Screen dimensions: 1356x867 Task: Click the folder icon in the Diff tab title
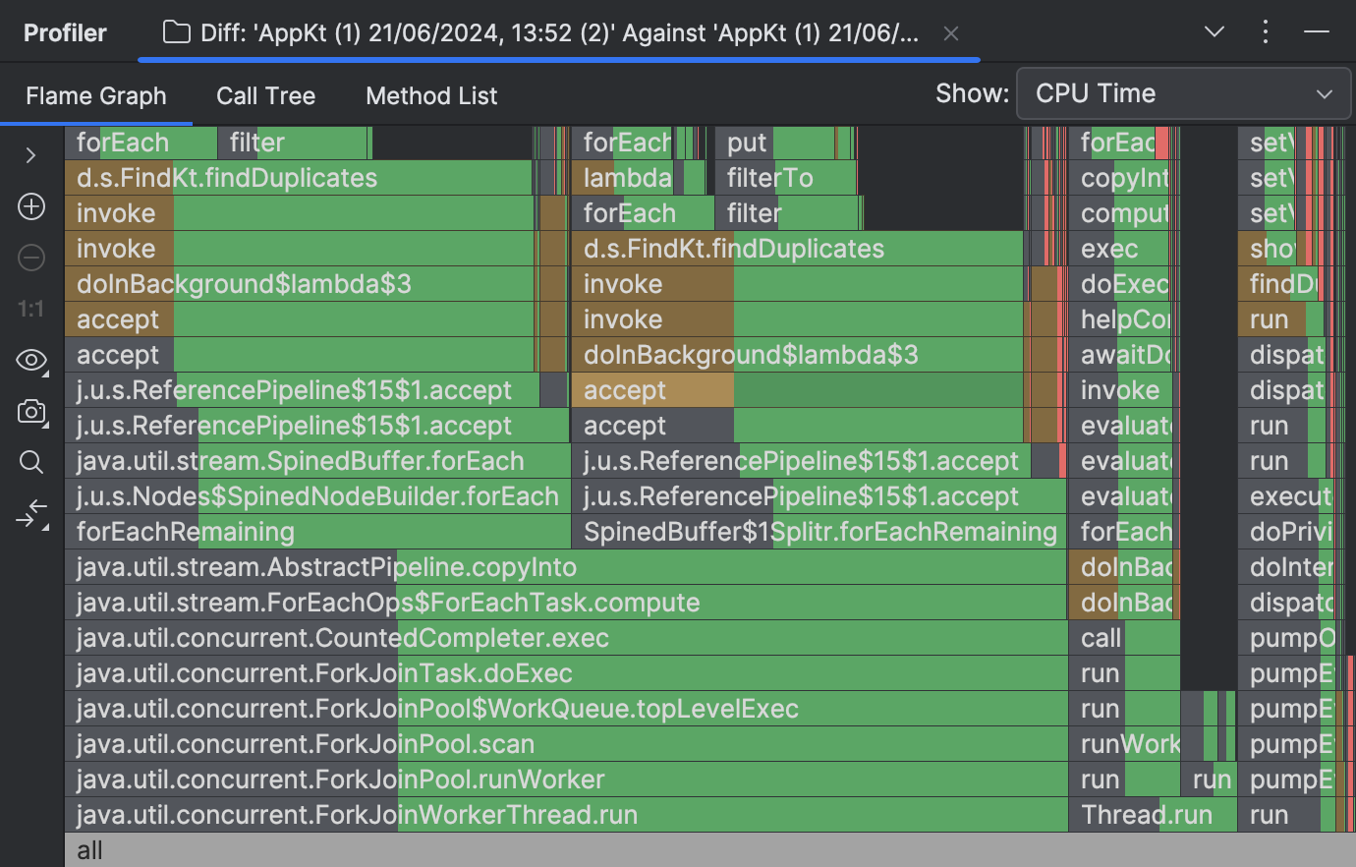tap(176, 31)
